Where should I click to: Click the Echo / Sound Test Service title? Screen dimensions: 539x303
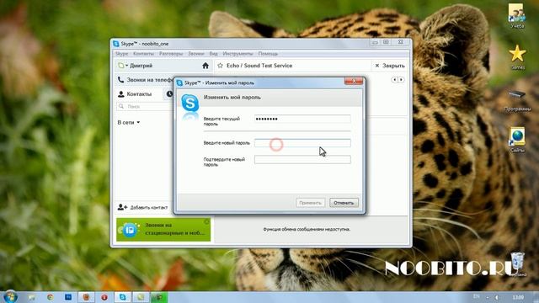[x=259, y=66]
